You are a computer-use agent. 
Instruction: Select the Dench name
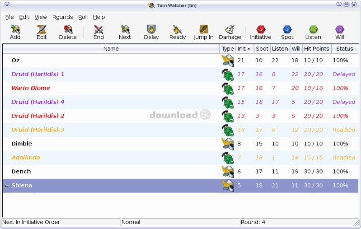[21, 172]
